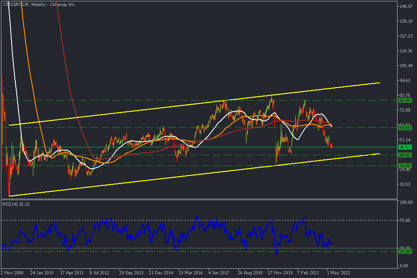The width and height of the screenshot is (417, 278).
Task: Click the 2 Nov 2008 date label
Action: 13,273
